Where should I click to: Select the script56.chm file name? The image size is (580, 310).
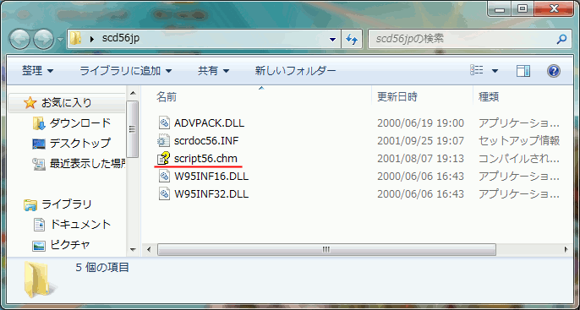click(x=205, y=159)
